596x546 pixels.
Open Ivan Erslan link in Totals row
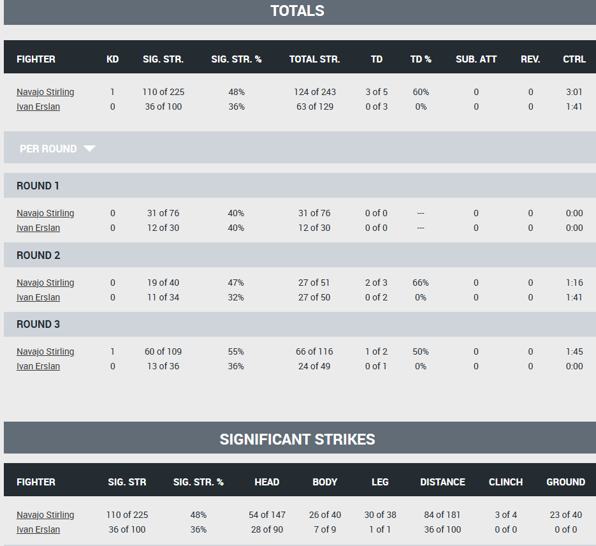38,107
